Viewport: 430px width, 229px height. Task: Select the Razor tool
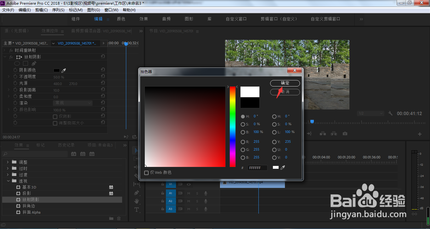tap(136, 176)
